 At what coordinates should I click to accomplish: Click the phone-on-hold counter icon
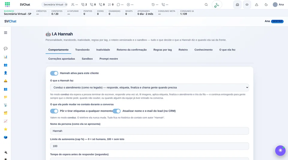[x=91, y=5]
